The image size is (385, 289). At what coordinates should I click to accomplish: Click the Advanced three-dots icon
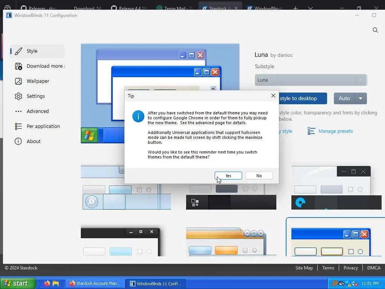click(18, 111)
